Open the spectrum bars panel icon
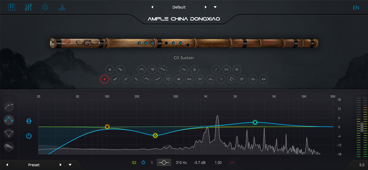 [x=62, y=7]
